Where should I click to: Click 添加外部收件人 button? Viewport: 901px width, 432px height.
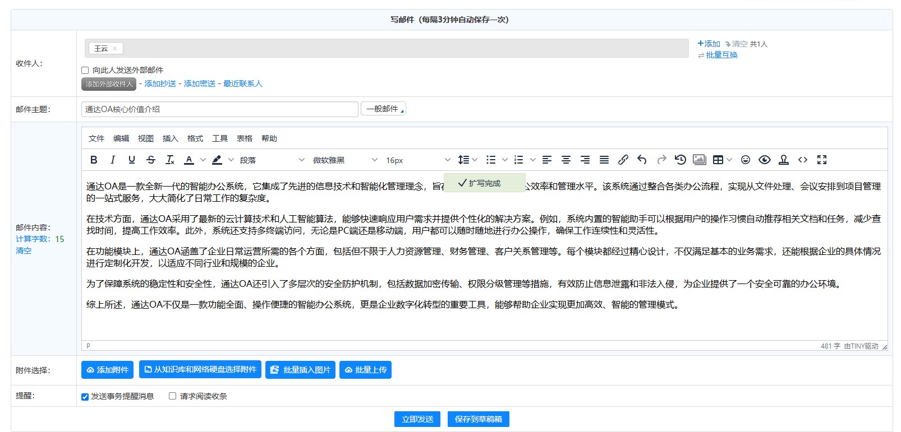(109, 84)
